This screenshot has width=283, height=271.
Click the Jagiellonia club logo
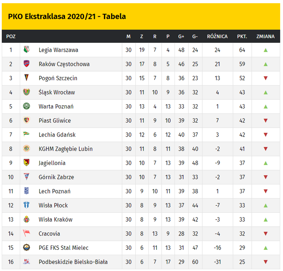point(26,163)
